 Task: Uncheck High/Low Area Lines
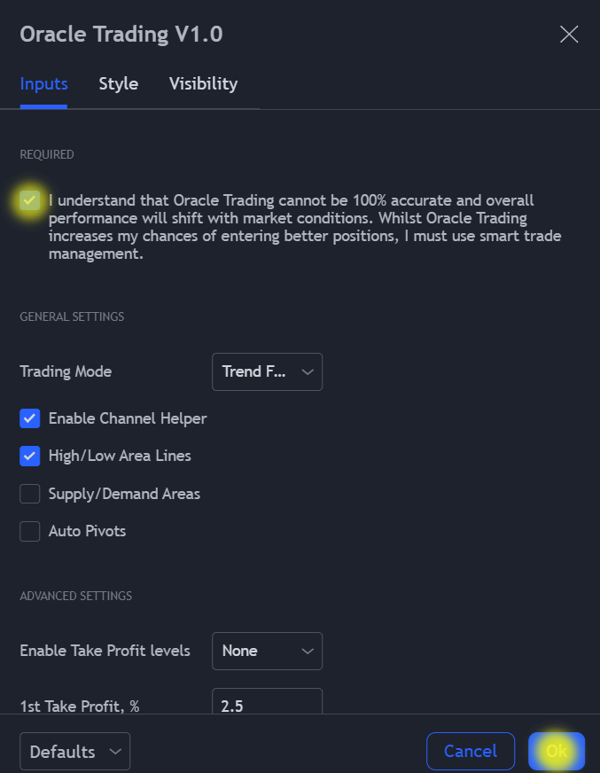[x=30, y=456]
